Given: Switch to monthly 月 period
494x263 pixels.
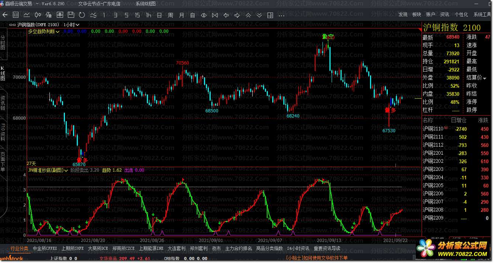Looking at the screenshot, I should point(182,15).
